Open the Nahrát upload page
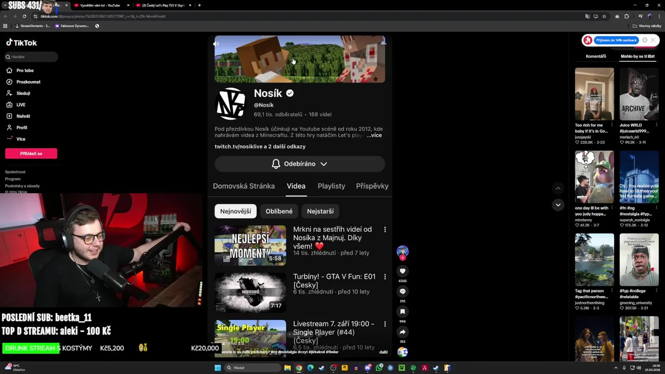Screen dimensions: 665x374 tap(18, 116)
